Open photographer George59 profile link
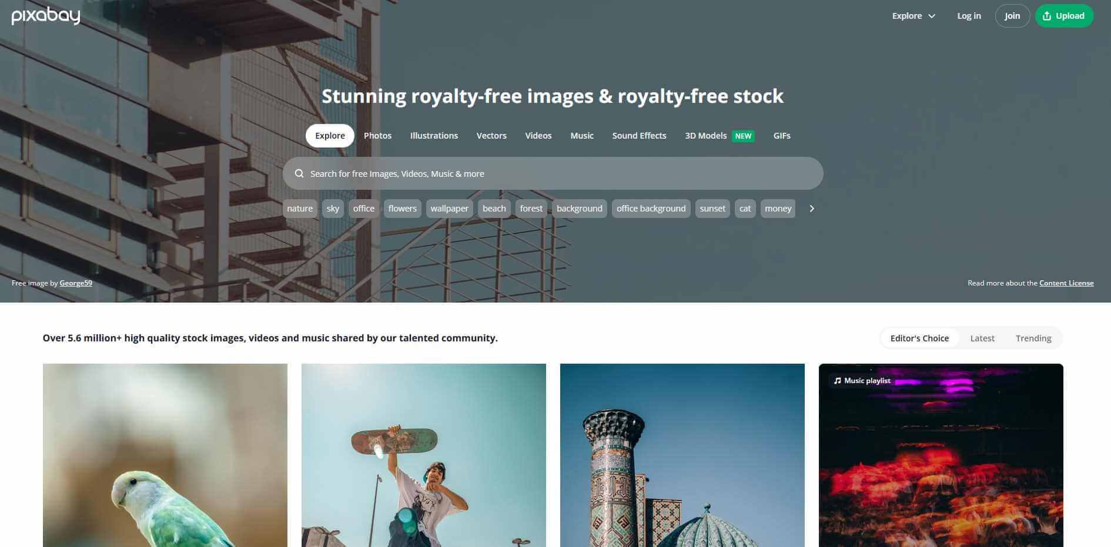This screenshot has height=547, width=1111. pyautogui.click(x=76, y=283)
